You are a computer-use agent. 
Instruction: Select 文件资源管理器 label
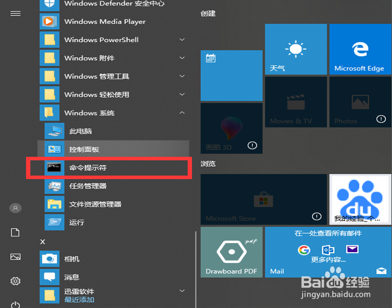(x=95, y=204)
